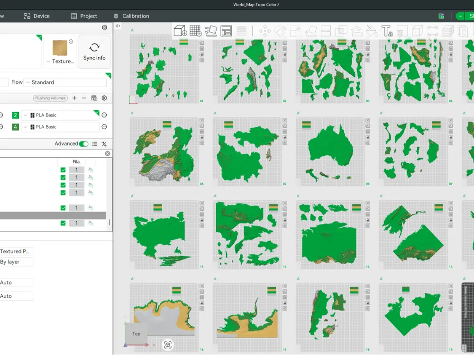
Task: Select the Rotate tool in the toolbar
Action: (x=280, y=31)
